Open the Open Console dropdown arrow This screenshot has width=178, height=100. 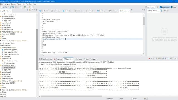(x=177, y=58)
